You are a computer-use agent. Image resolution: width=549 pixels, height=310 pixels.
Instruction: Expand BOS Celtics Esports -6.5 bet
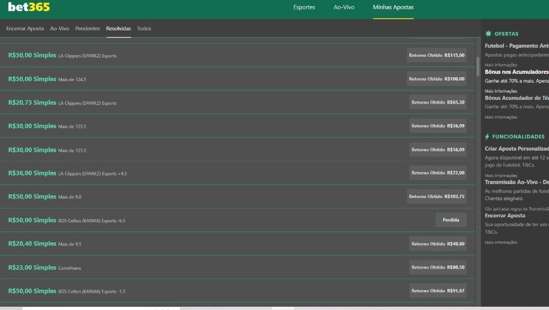tap(237, 220)
